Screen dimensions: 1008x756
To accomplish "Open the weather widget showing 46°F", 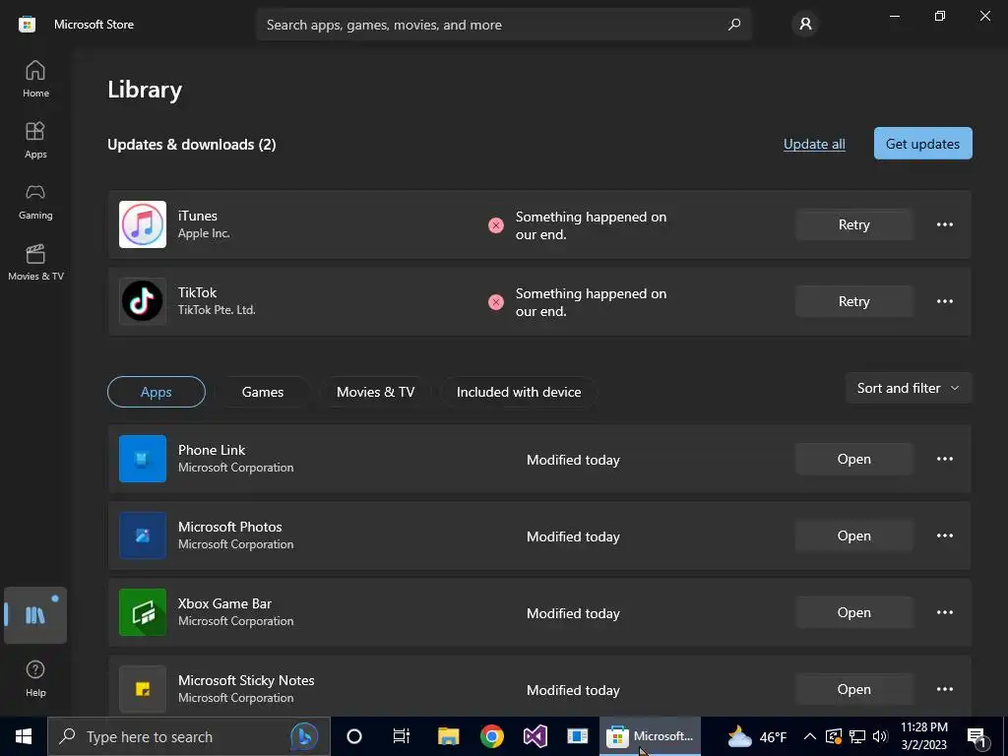I will coord(757,736).
